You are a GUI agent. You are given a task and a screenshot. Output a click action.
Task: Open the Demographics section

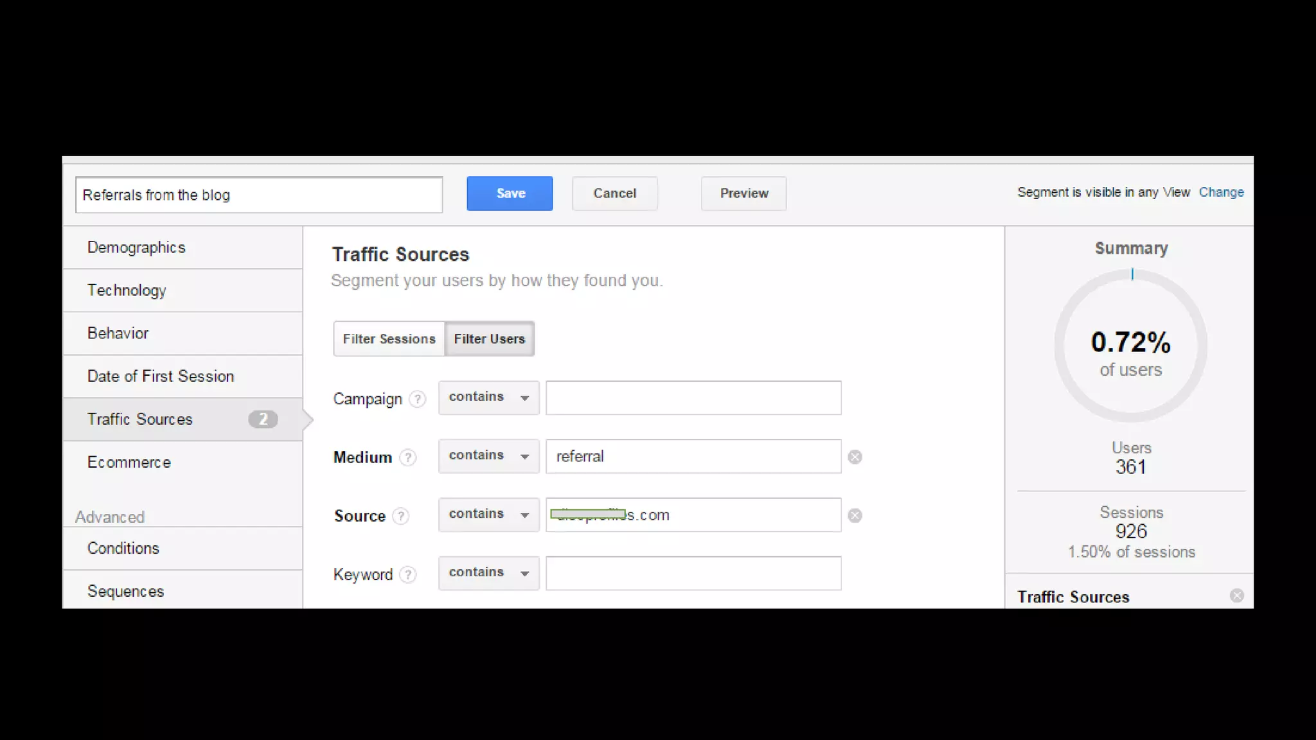(x=136, y=247)
